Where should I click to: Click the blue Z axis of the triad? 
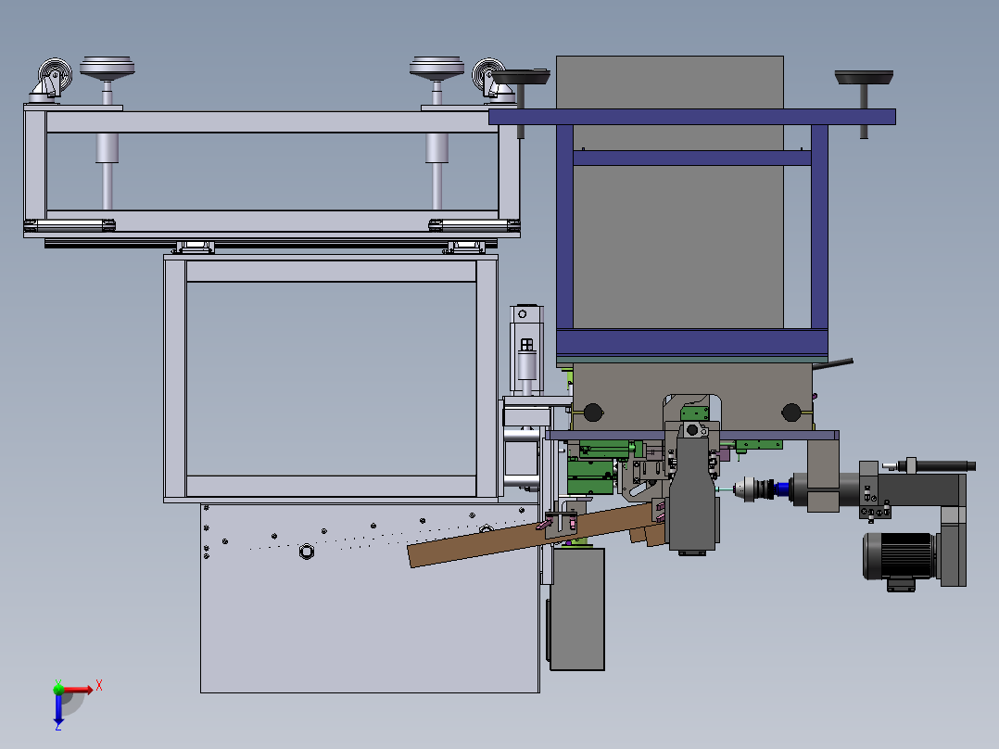point(58,709)
